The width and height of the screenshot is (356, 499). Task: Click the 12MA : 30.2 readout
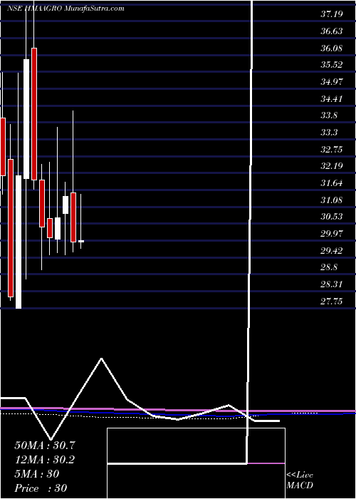(44, 460)
